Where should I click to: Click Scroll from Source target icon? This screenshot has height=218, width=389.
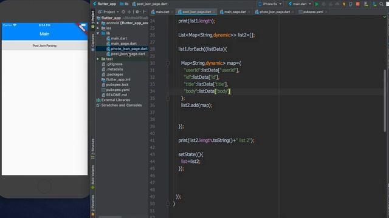(x=123, y=12)
